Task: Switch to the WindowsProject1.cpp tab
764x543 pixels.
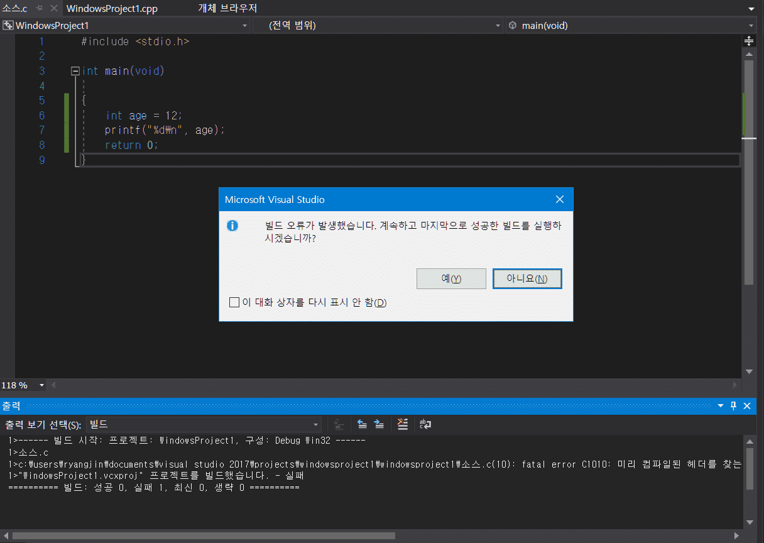Action: point(112,8)
